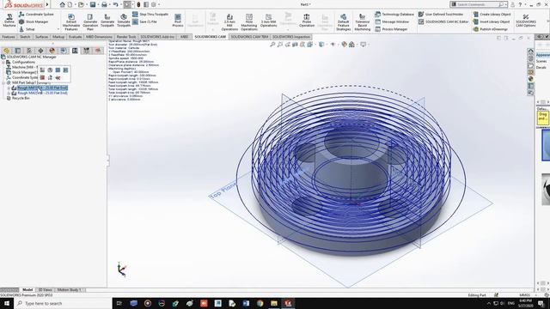Open User Defined Tool/Holder
This screenshot has height=309, width=550.
pos(441,15)
